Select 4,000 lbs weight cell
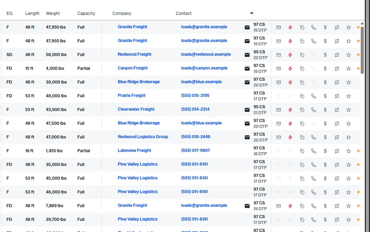 point(55,68)
